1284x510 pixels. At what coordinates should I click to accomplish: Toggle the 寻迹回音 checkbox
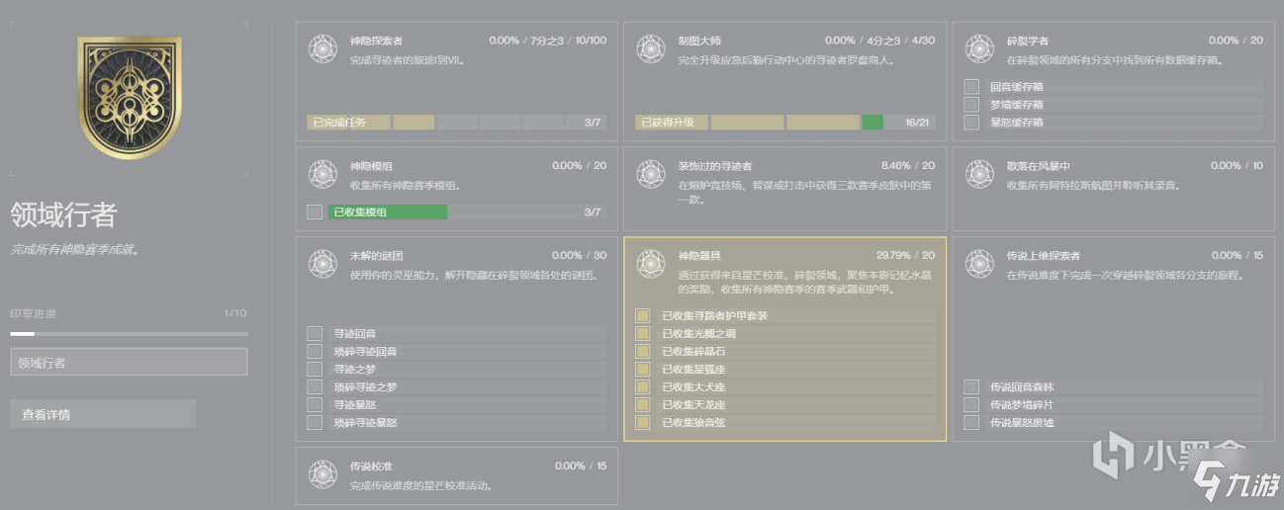click(x=315, y=334)
